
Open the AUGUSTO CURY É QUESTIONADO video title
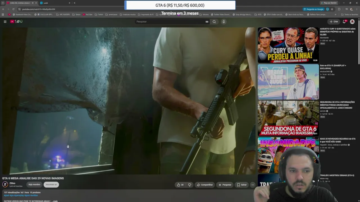337,32
